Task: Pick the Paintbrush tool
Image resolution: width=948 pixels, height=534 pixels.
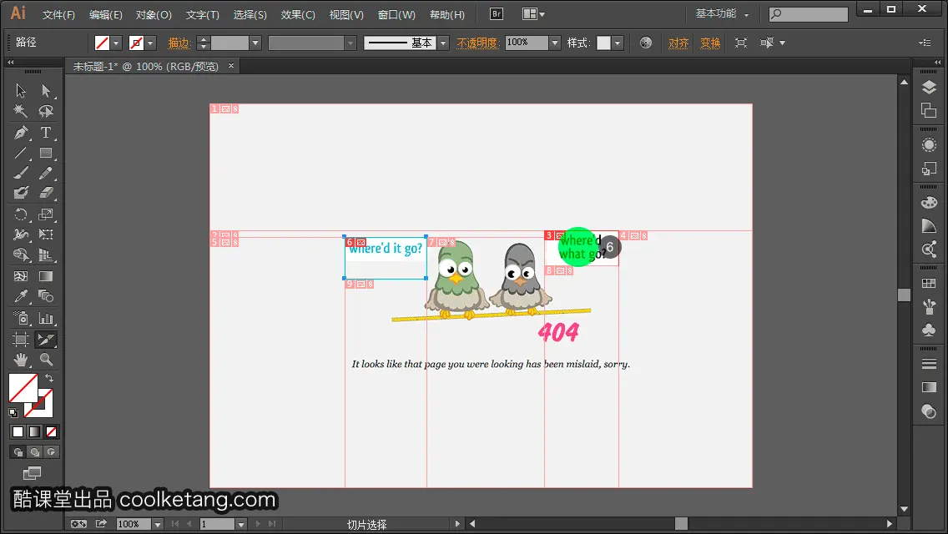Action: (21, 173)
